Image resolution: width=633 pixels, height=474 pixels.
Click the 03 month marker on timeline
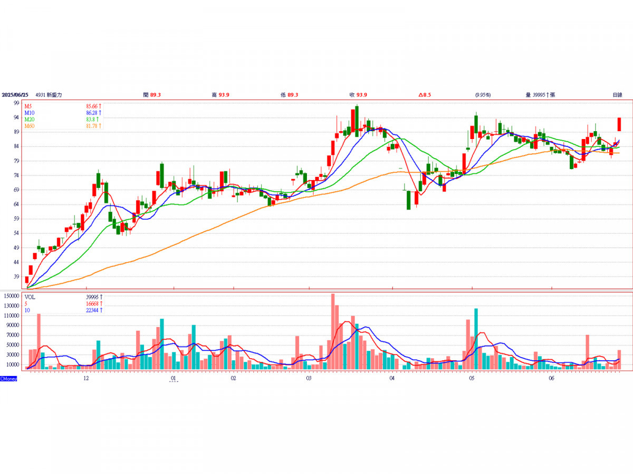pyautogui.click(x=309, y=378)
